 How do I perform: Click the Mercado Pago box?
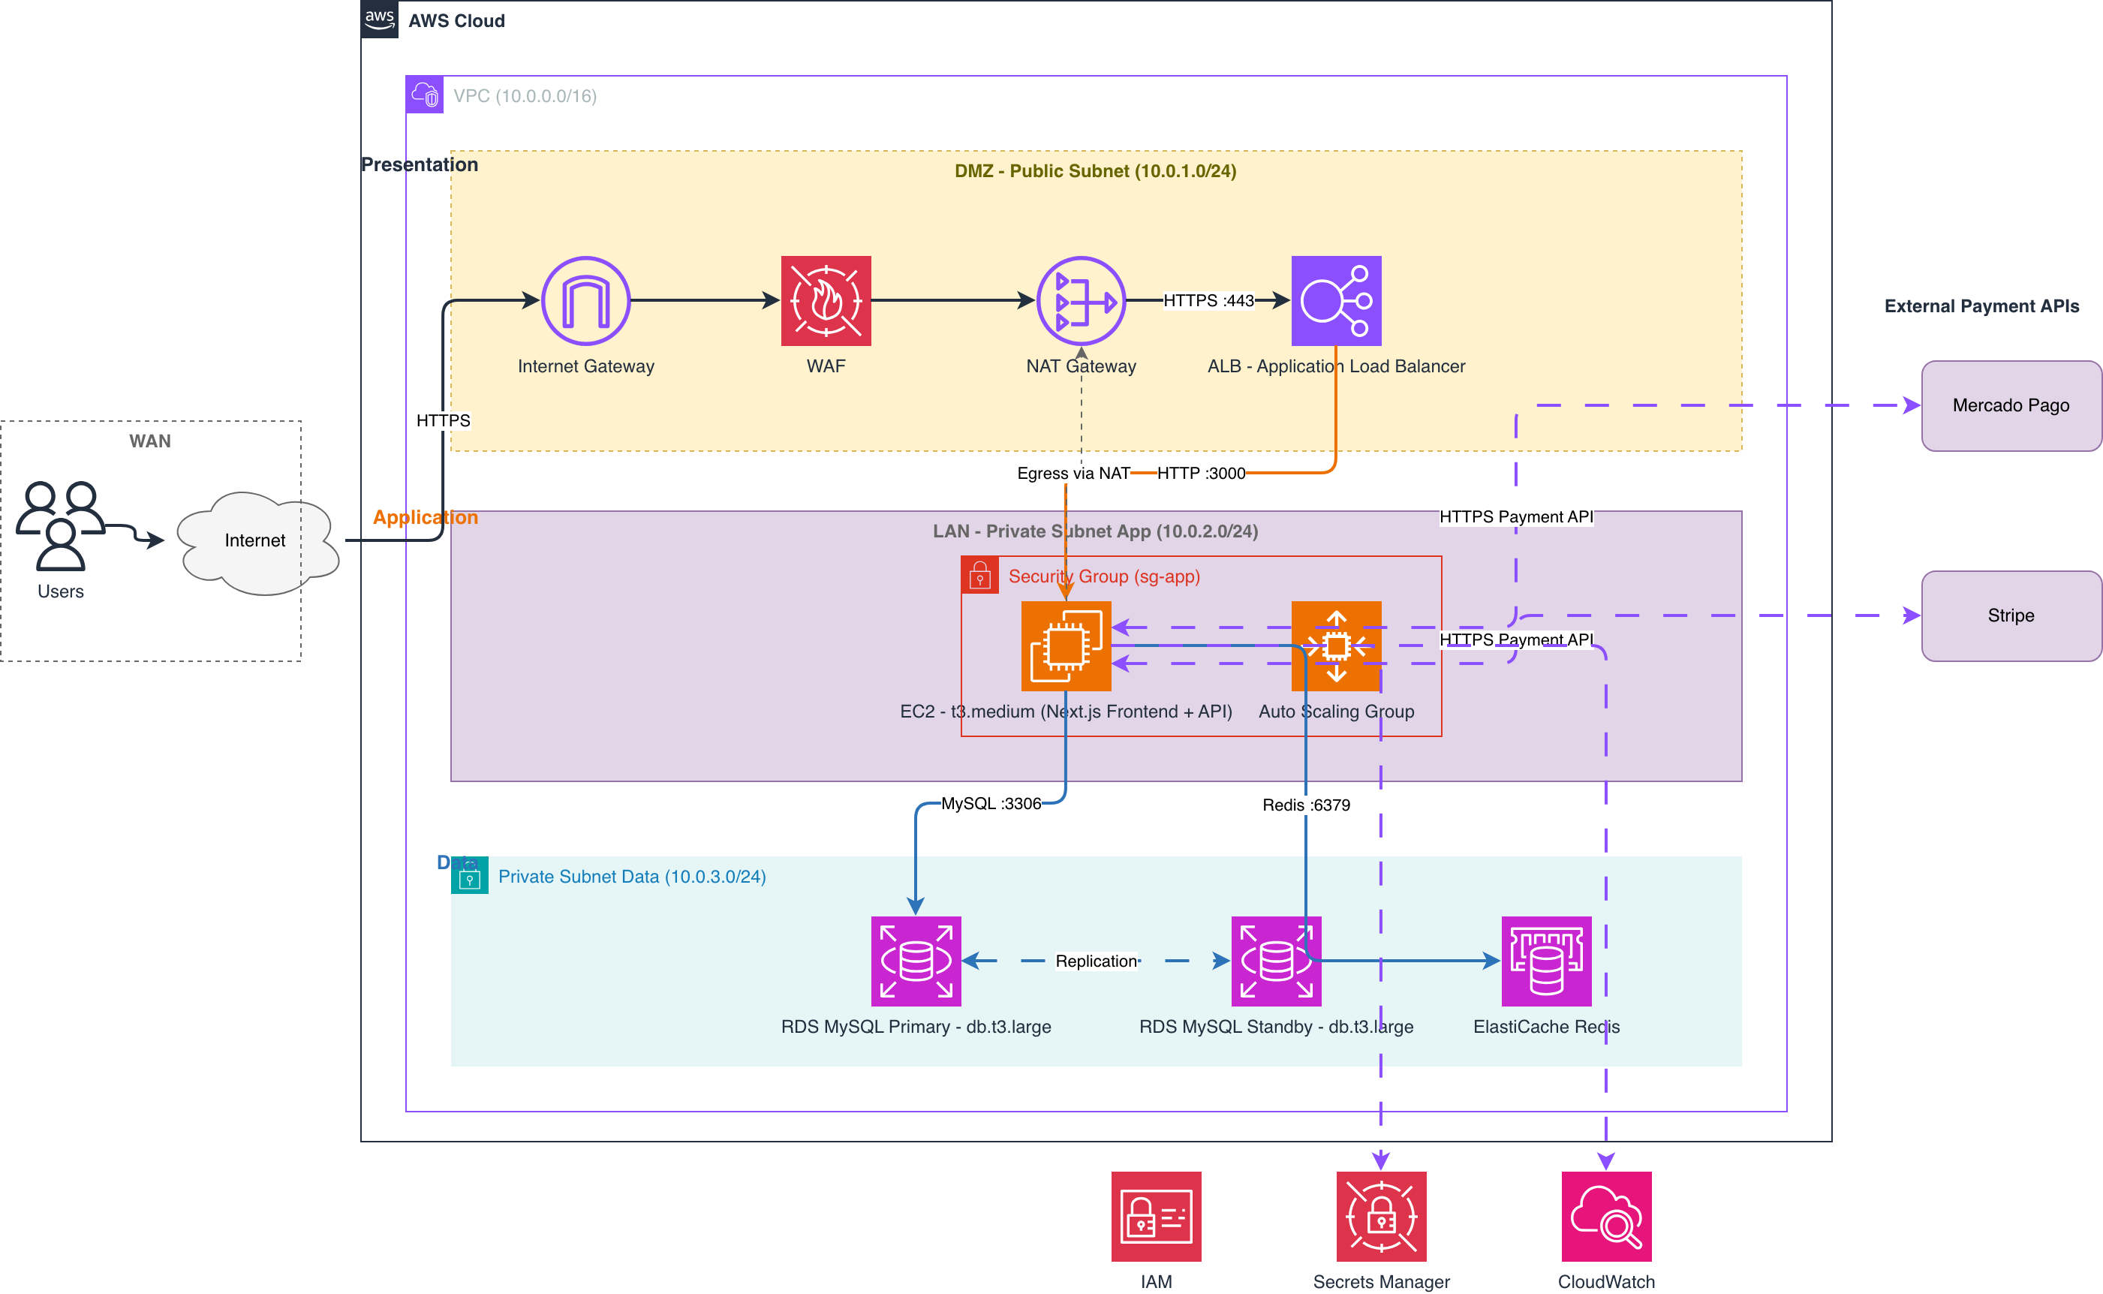tap(2011, 405)
